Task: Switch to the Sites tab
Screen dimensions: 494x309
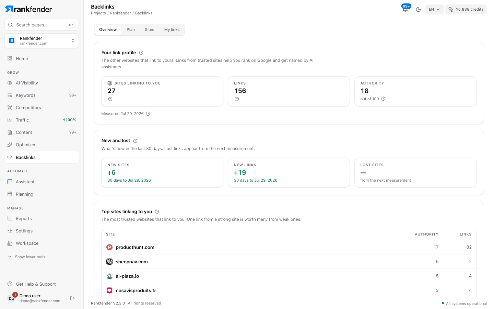Action: [x=150, y=30]
